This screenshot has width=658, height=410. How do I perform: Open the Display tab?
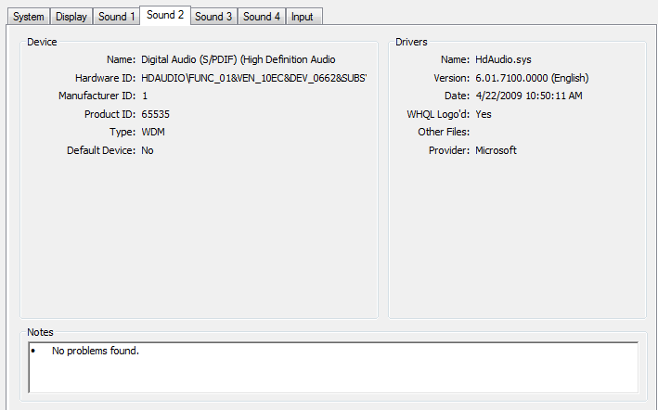coord(71,17)
